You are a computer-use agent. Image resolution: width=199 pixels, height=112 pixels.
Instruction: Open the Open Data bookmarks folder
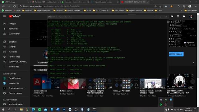click(27, 10)
